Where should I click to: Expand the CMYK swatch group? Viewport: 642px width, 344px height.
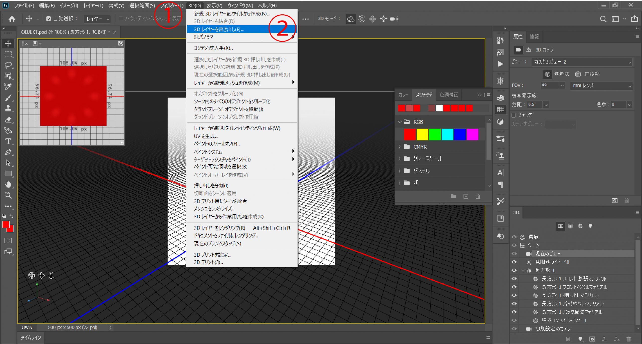[x=399, y=147]
